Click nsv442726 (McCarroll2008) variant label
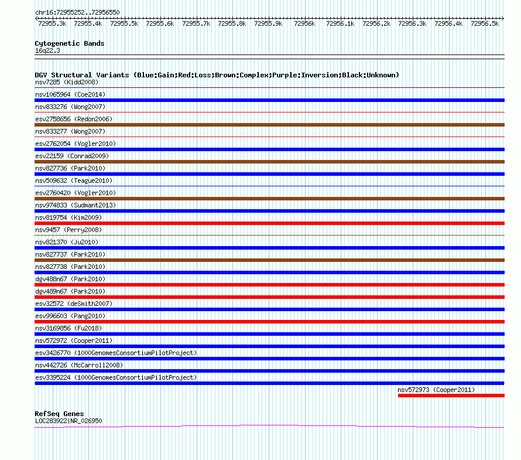The image size is (521, 460). pyautogui.click(x=79, y=365)
